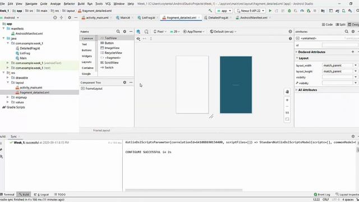Zoom in on design surface

pos(287,100)
